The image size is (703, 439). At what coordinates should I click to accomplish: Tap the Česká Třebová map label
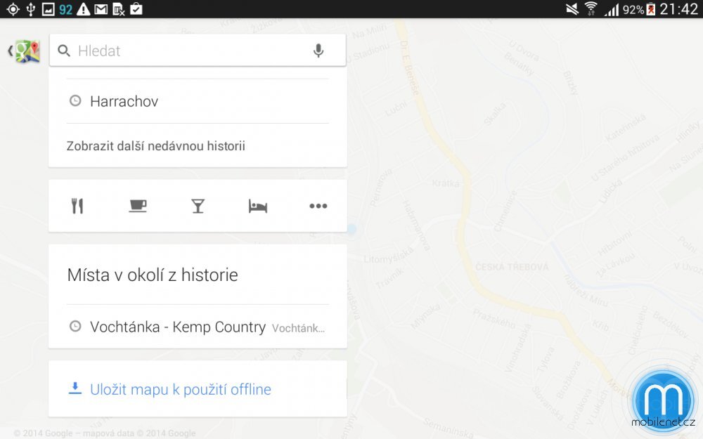(502, 267)
